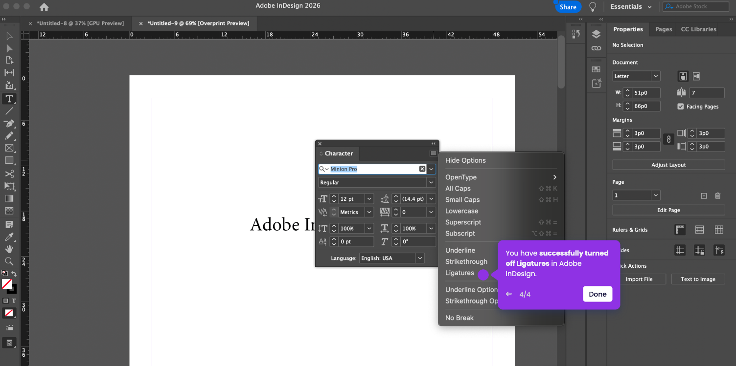Click the Adjust Layout button
The image size is (736, 366).
[668, 165]
